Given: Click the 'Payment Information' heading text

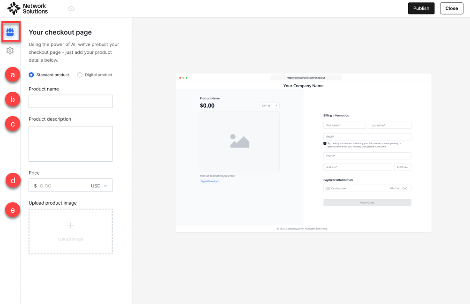Looking at the screenshot, I should 338,180.
